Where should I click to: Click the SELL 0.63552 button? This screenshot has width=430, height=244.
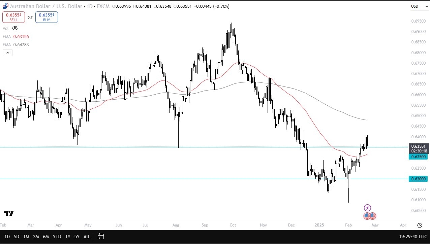[13, 17]
